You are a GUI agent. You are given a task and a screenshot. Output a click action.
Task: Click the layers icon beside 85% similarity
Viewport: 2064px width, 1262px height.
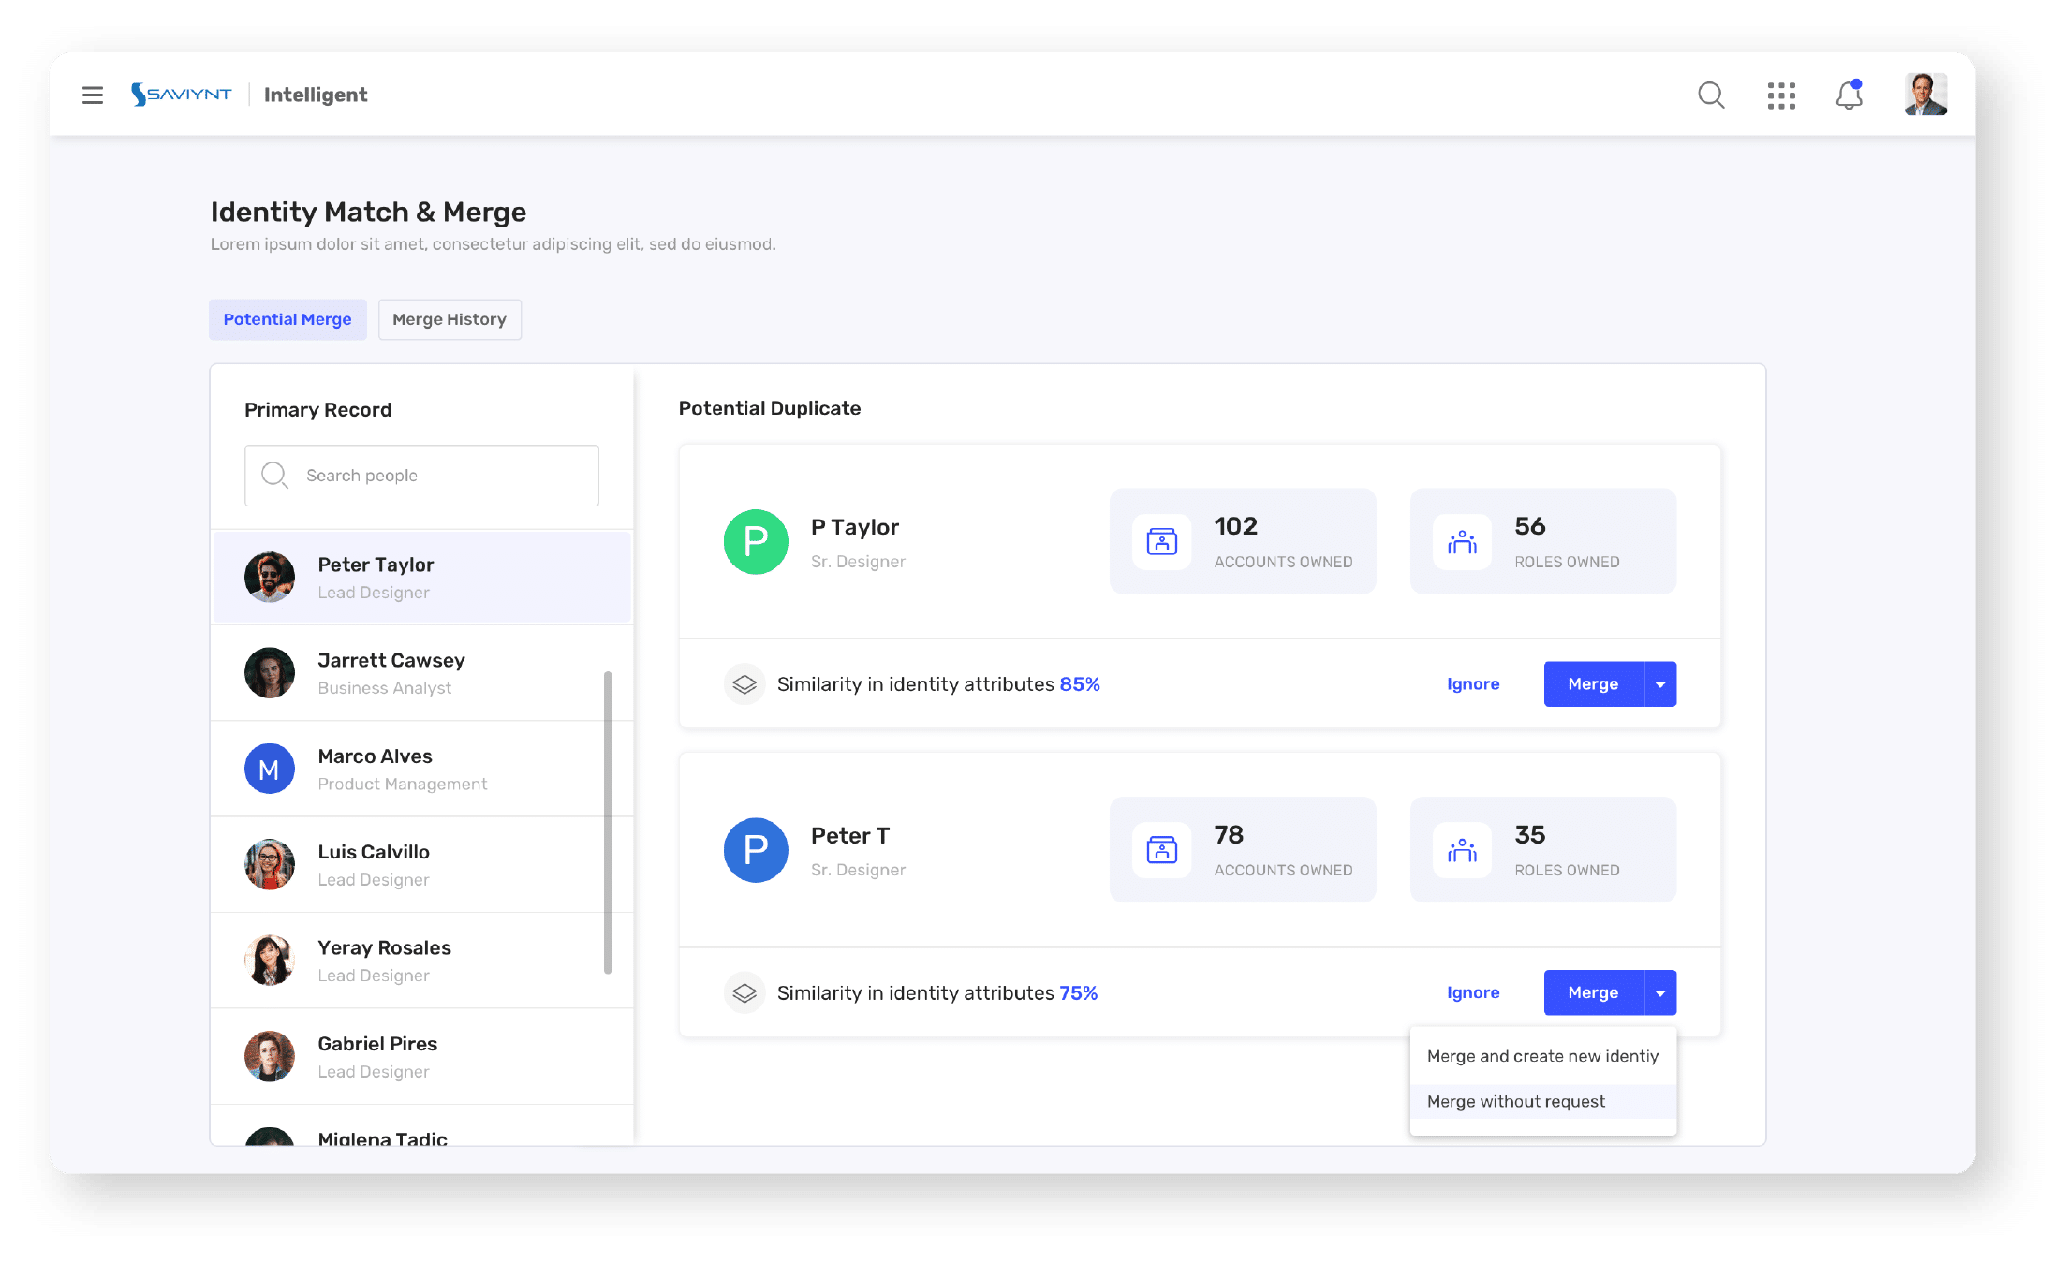745,684
